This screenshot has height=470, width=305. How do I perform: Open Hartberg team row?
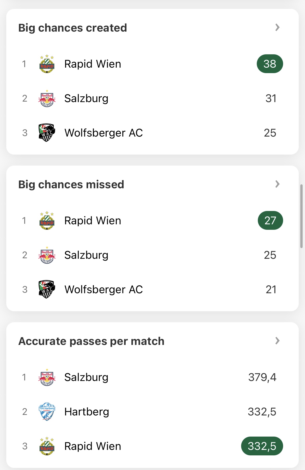(x=152, y=412)
